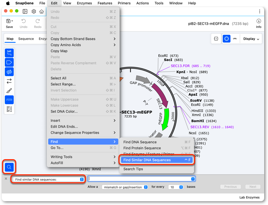268x205 pixels.
Task: Open the search query history dropdown arrow
Action: pos(193,179)
